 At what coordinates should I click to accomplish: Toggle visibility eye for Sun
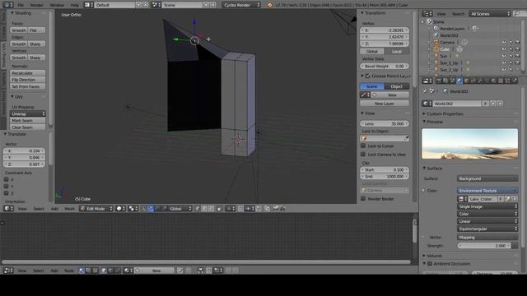pyautogui.click(x=504, y=56)
